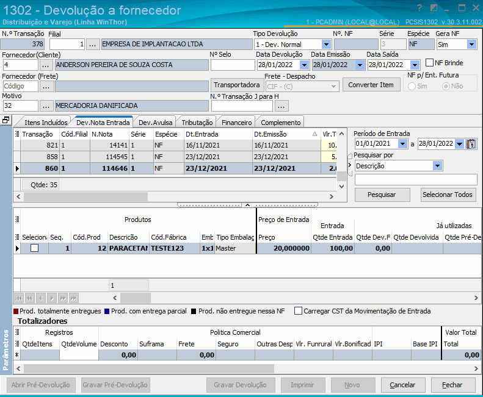
Task: Click the Pesquisar button
Action: [x=382, y=195]
